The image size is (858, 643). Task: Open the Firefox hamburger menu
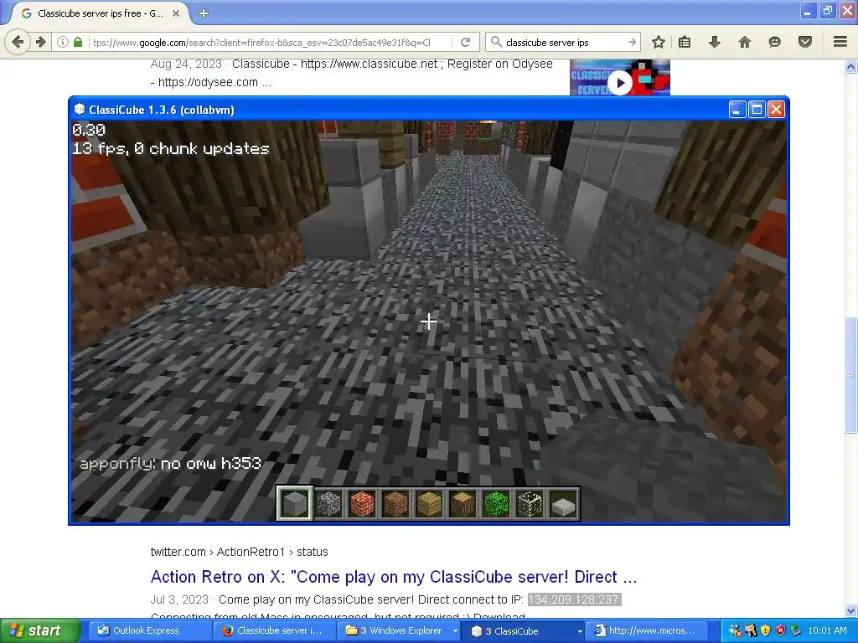pyautogui.click(x=840, y=42)
